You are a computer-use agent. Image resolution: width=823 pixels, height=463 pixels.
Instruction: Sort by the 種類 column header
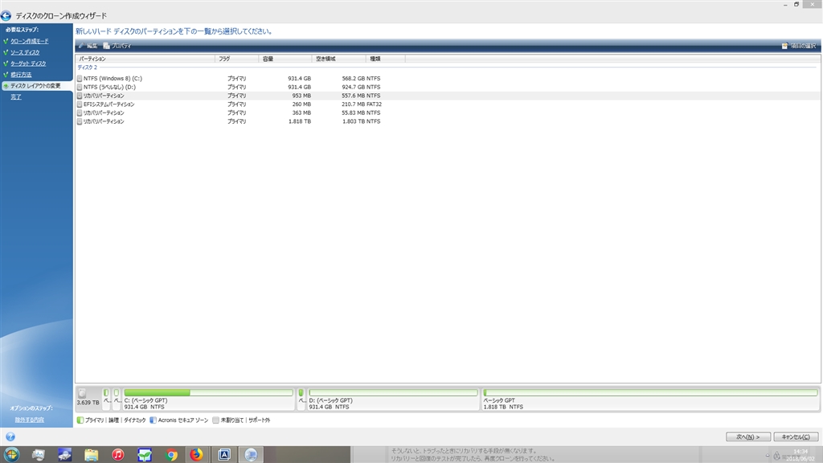(385, 59)
